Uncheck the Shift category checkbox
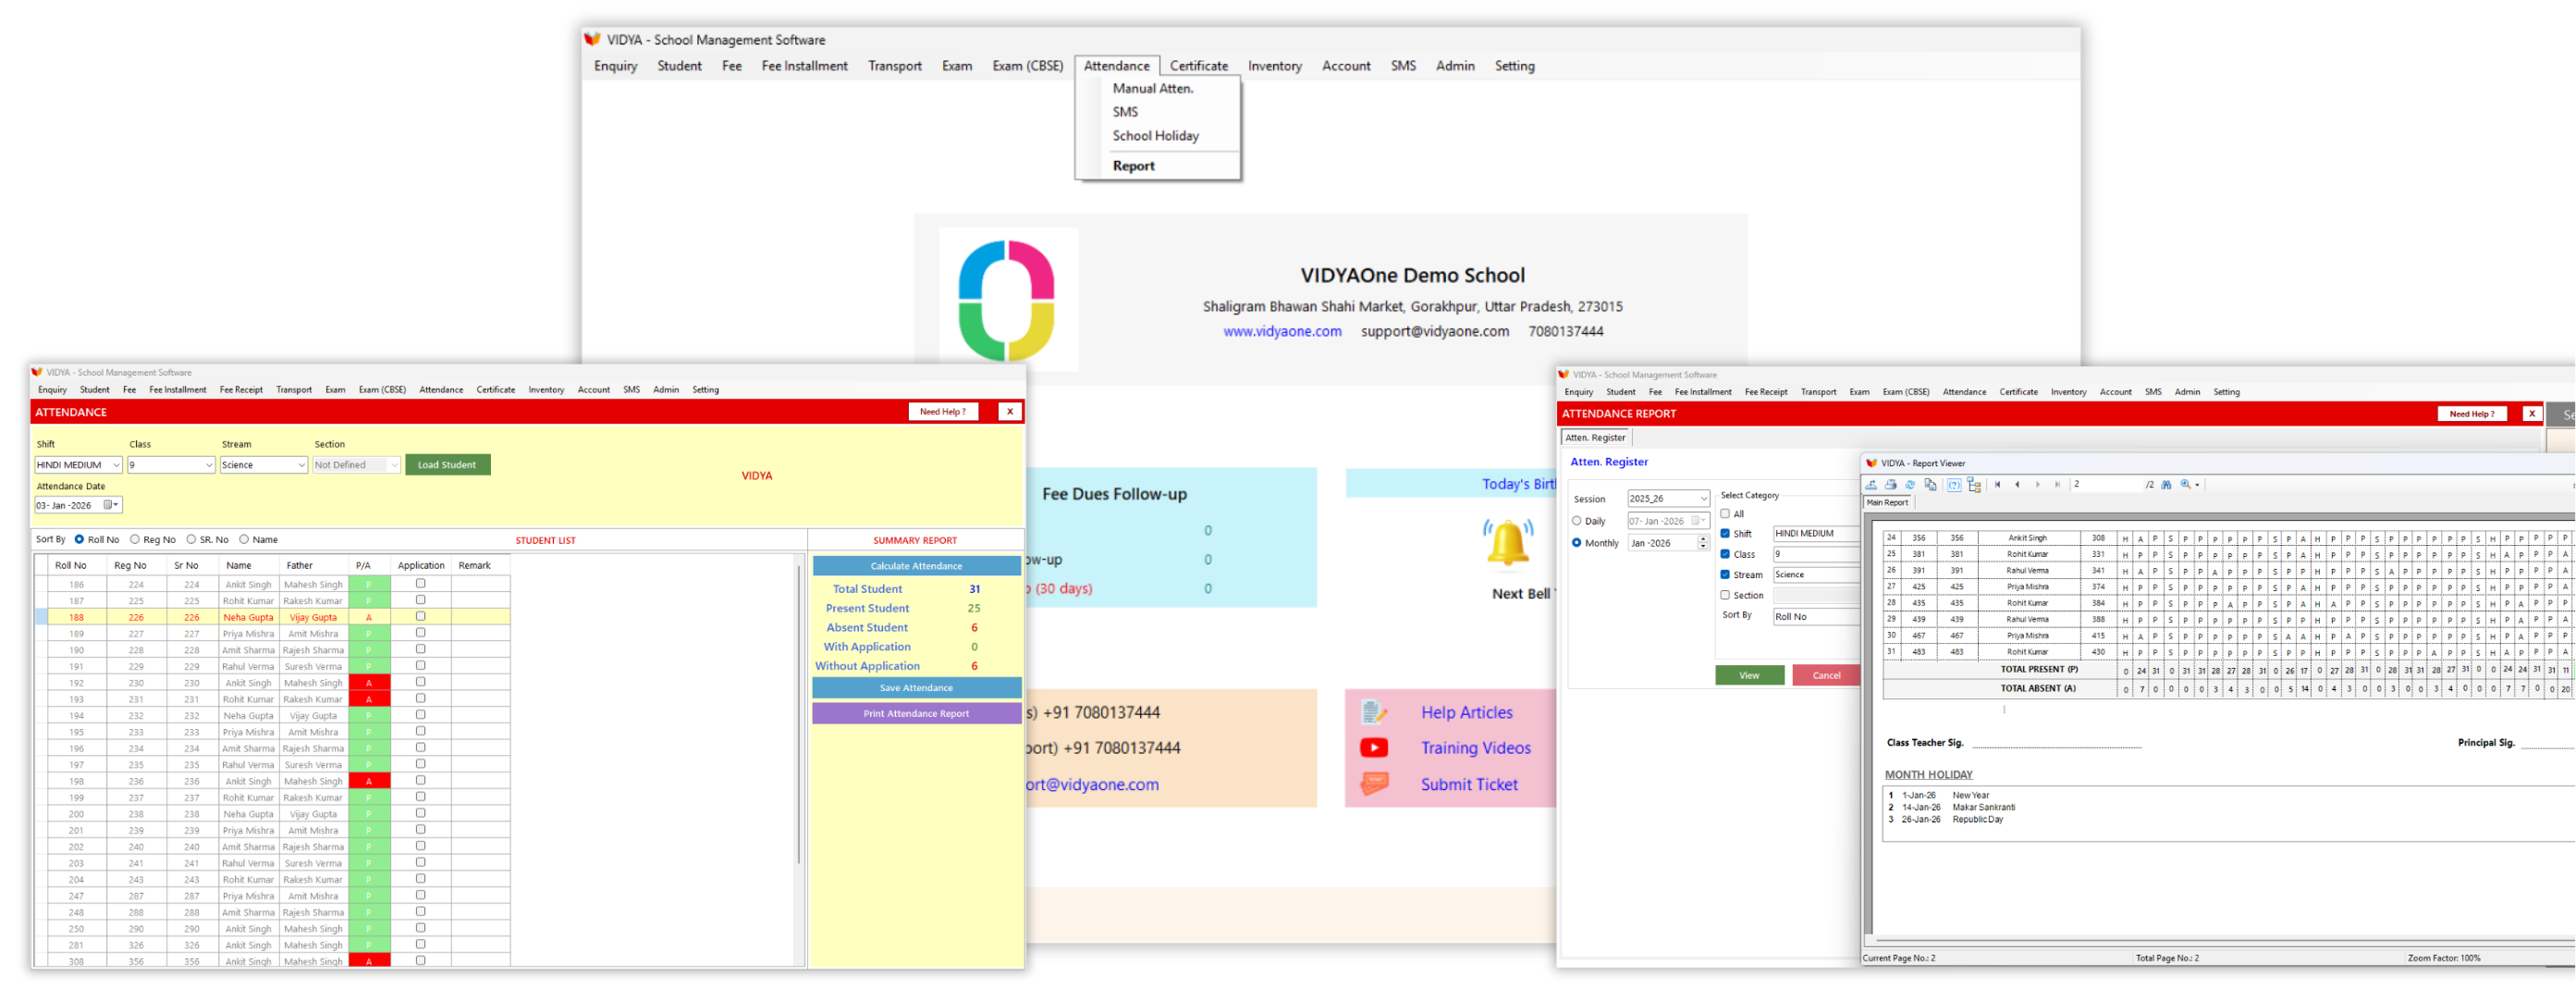The image size is (2576, 988). 1725,535
